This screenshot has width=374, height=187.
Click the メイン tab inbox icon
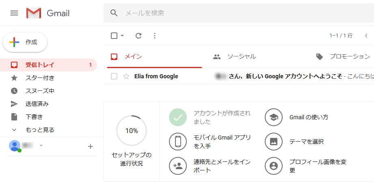[114, 57]
